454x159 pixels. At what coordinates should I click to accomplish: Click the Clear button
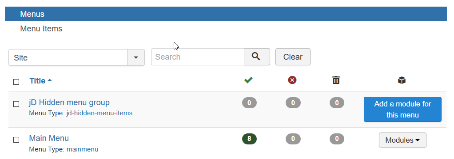click(293, 57)
